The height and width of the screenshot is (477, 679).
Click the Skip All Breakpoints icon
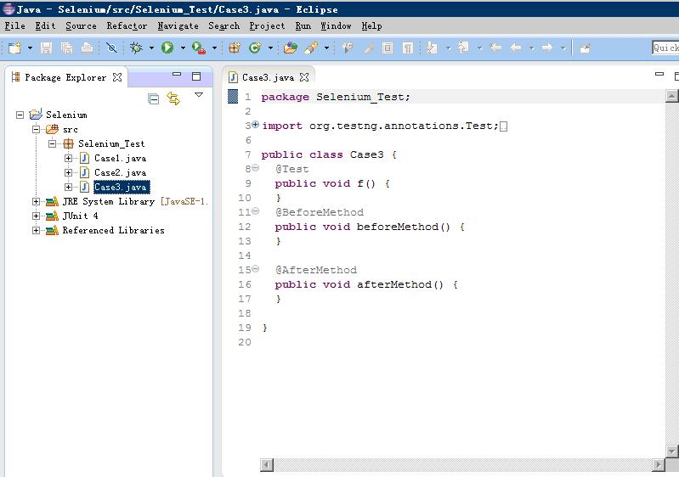[111, 48]
